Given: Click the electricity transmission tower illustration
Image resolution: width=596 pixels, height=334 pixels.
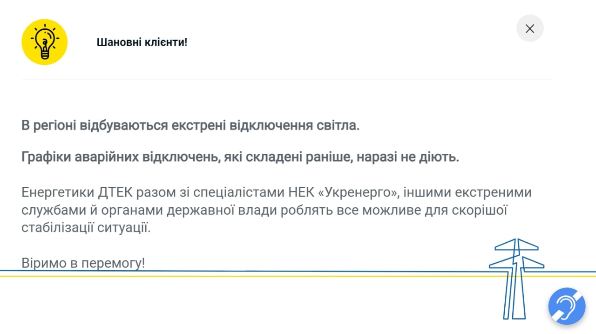Looking at the screenshot, I should click(x=516, y=279).
